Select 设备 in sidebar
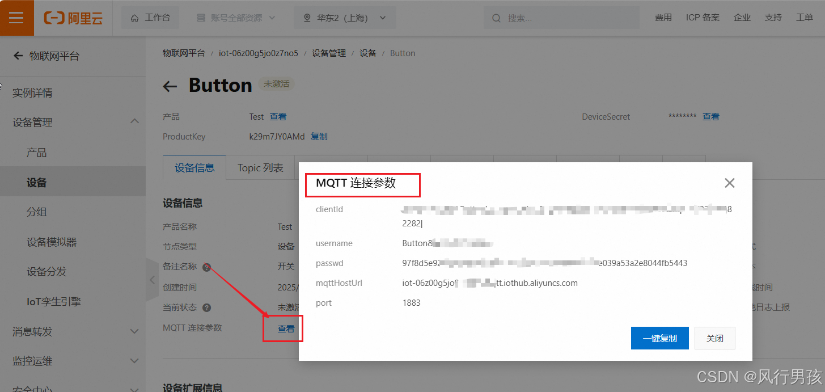This screenshot has width=825, height=392. [73, 183]
